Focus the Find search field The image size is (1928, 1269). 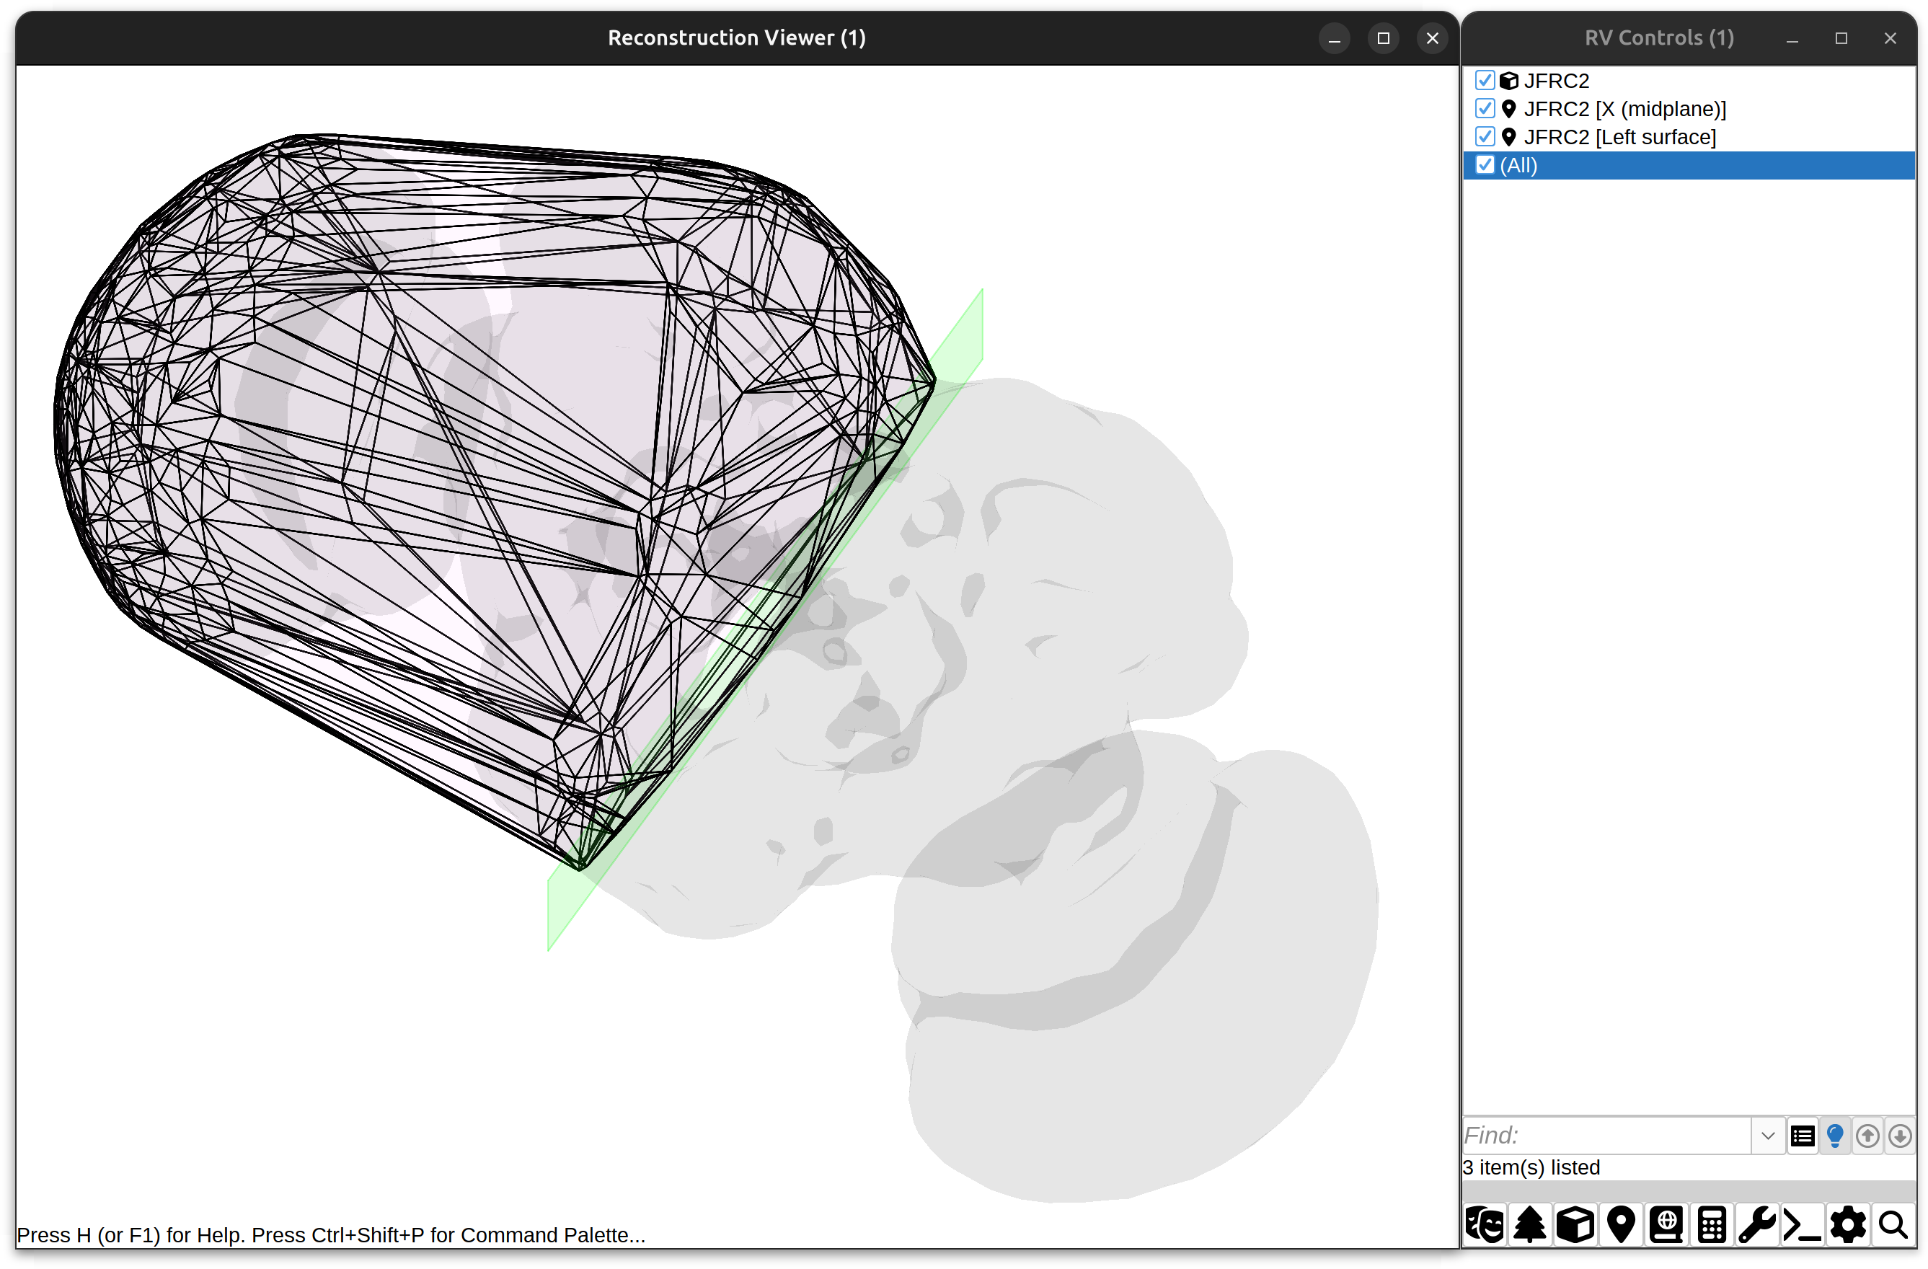coord(1607,1136)
